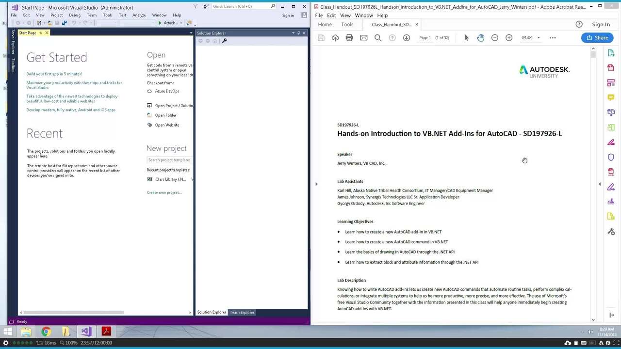Click Sign In in Acrobat Reader

pyautogui.click(x=601, y=24)
